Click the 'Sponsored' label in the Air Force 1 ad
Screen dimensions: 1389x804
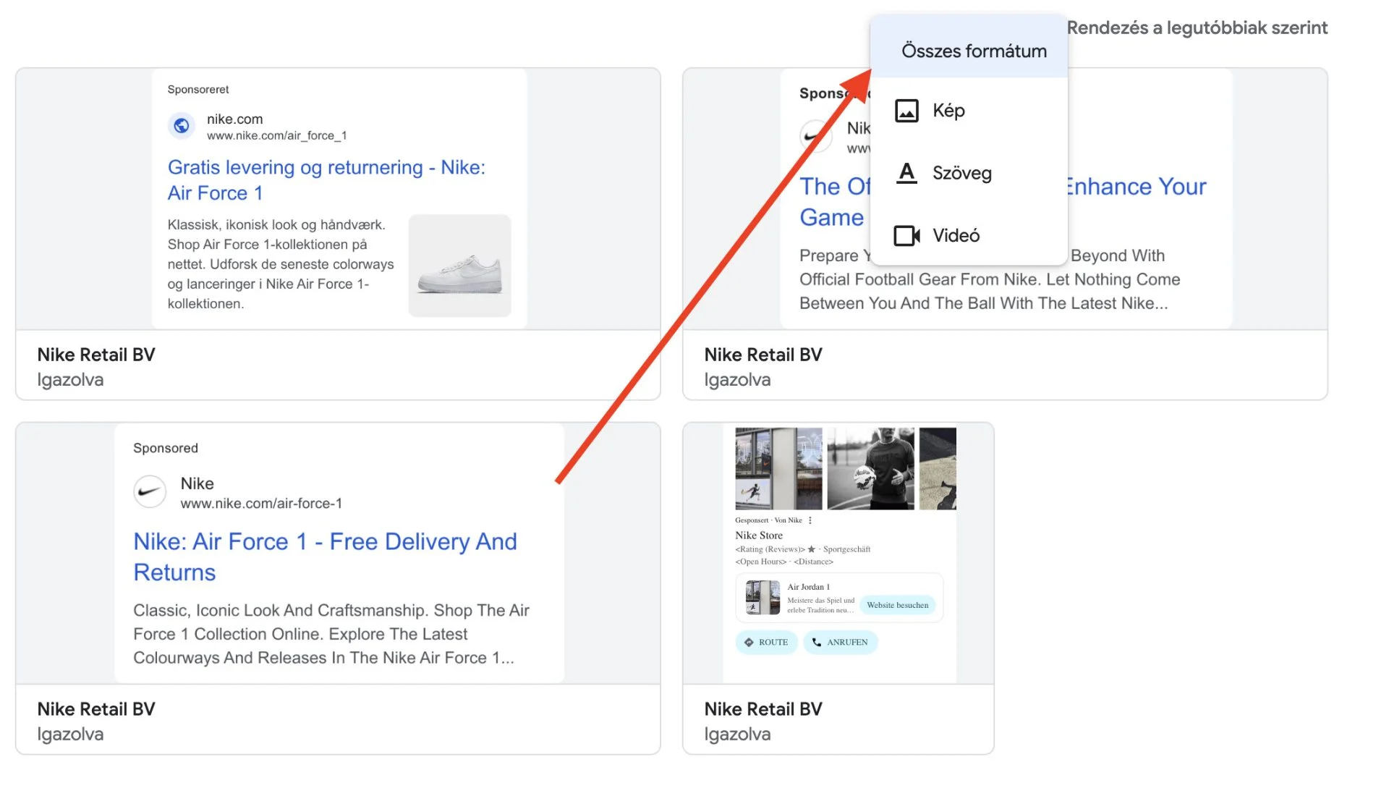pyautogui.click(x=166, y=448)
